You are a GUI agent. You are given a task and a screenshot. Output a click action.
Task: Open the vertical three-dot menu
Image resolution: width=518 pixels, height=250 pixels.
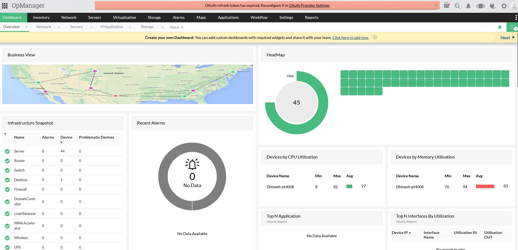click(516, 17)
